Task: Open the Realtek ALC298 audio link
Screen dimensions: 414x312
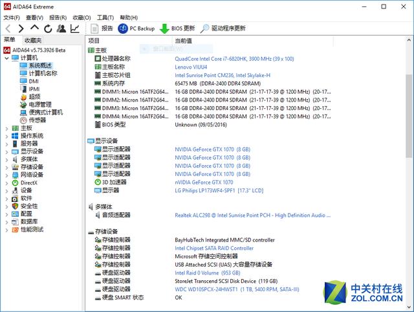Action: (x=252, y=216)
